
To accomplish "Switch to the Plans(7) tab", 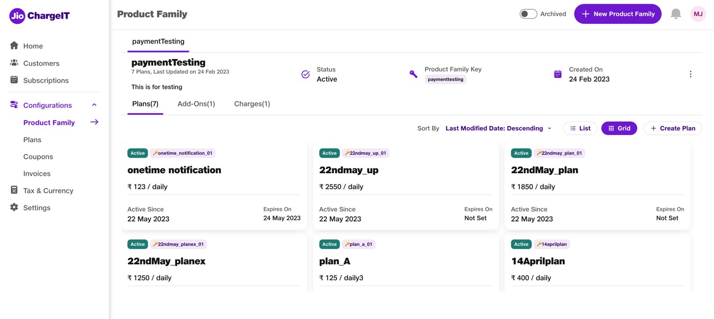I will tap(145, 104).
